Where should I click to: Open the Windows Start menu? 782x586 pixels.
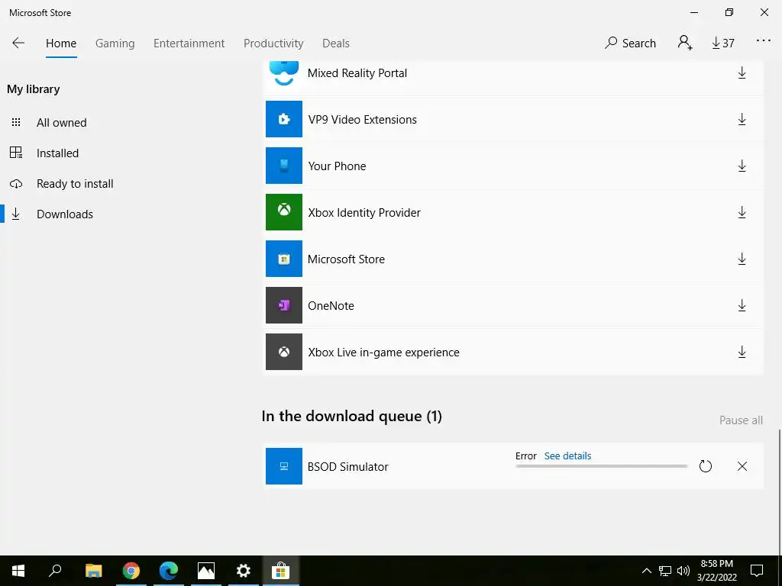(x=18, y=571)
